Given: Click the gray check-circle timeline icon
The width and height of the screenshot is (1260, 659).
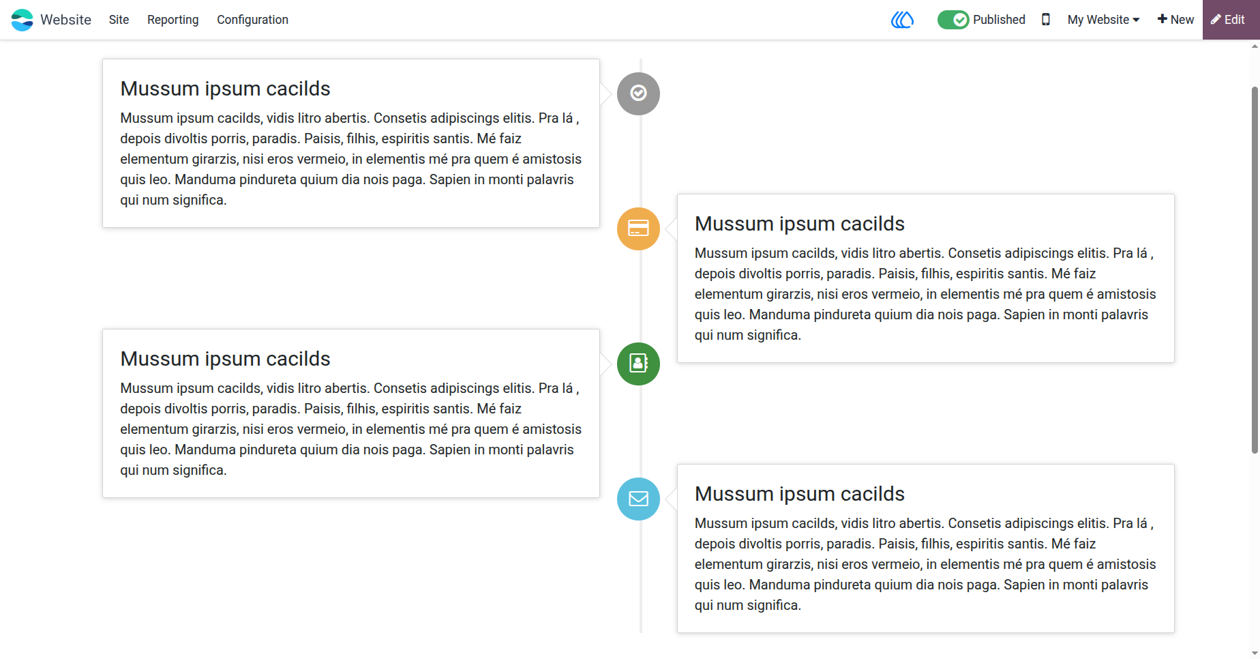Looking at the screenshot, I should (x=638, y=93).
